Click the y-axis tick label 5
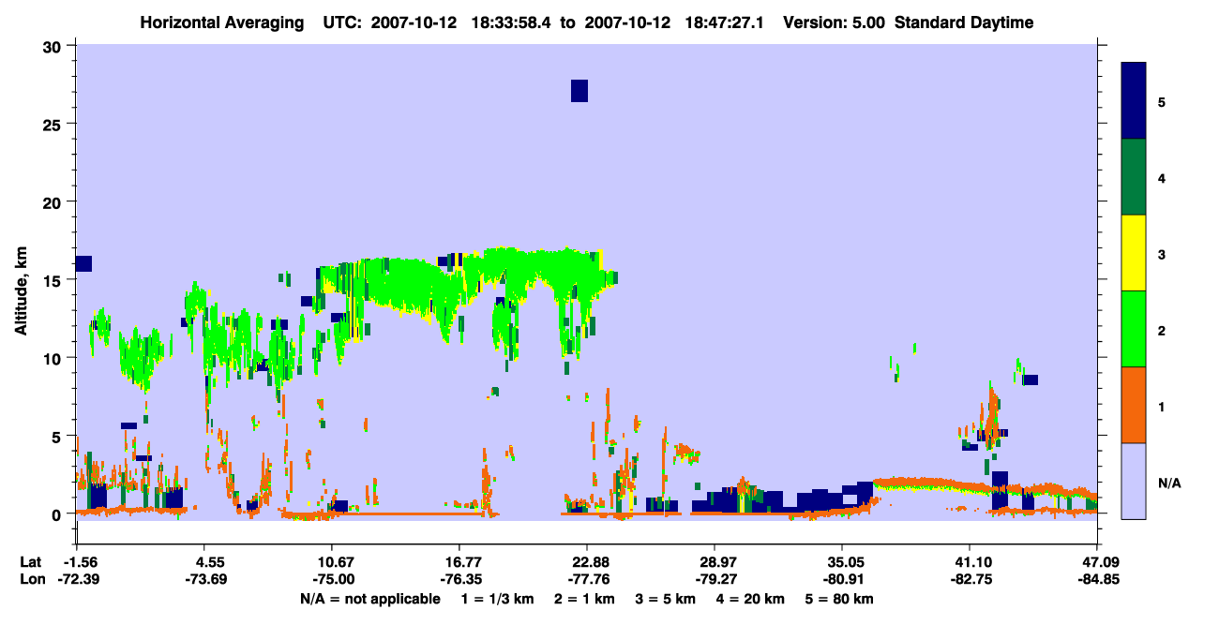The height and width of the screenshot is (625, 1219). [x=58, y=437]
